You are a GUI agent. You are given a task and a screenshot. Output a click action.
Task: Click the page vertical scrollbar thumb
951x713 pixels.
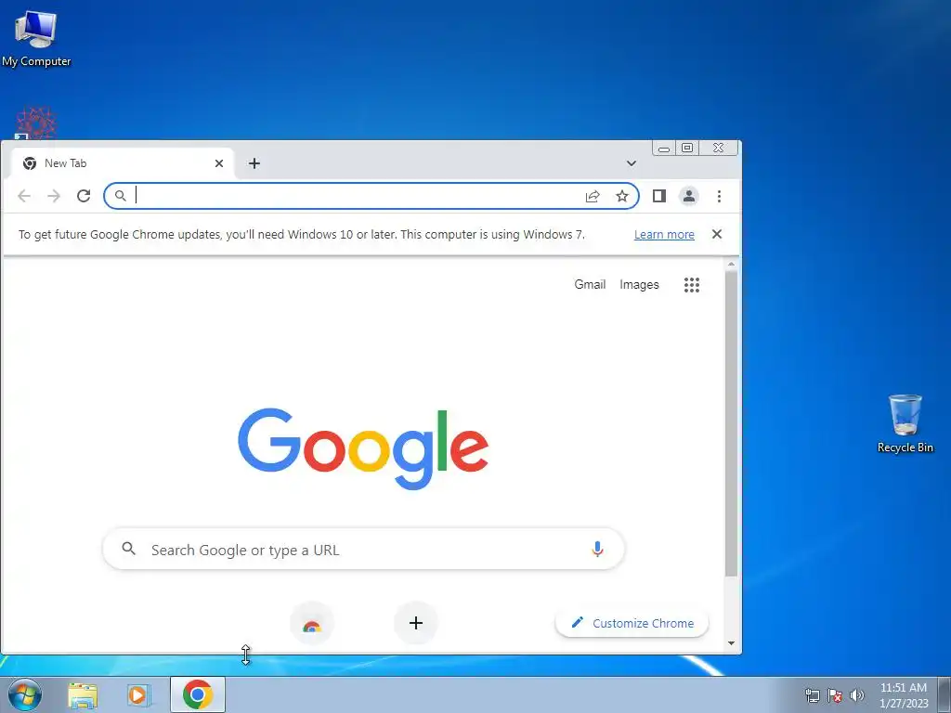[732, 423]
